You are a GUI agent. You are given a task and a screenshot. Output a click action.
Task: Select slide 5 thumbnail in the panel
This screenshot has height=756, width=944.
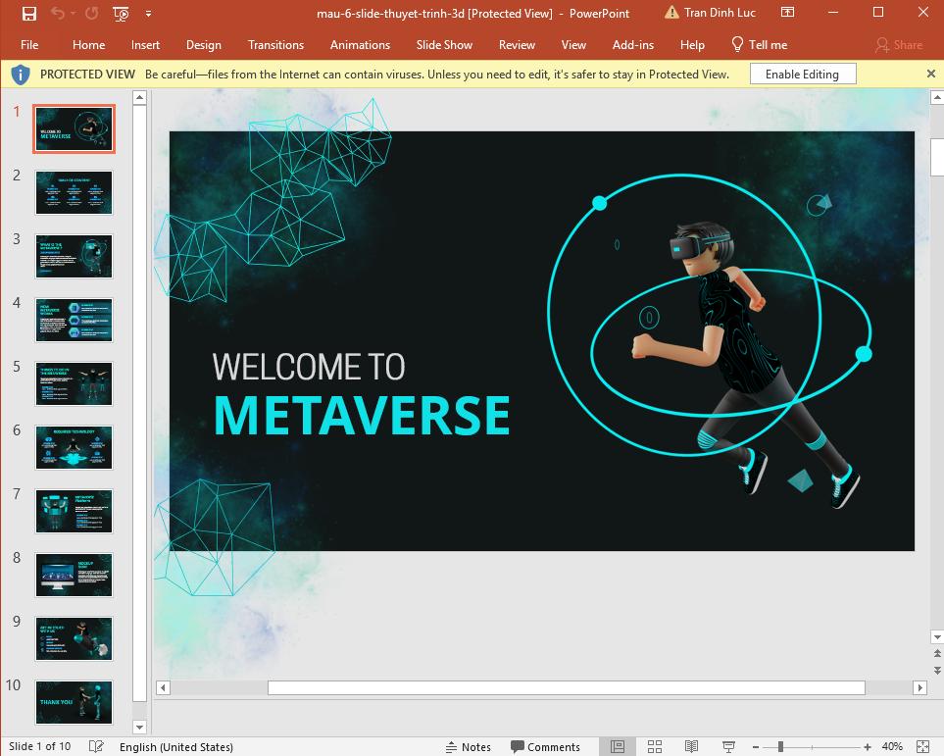click(74, 383)
